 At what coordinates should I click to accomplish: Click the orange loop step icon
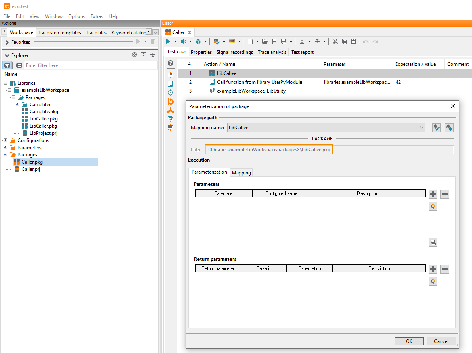coord(170,101)
